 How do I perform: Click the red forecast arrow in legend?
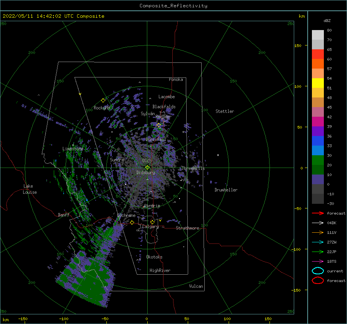click(x=318, y=213)
